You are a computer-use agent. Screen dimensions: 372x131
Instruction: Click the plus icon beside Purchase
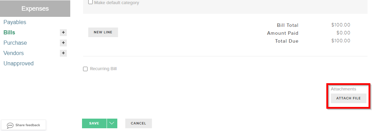pyautogui.click(x=63, y=43)
